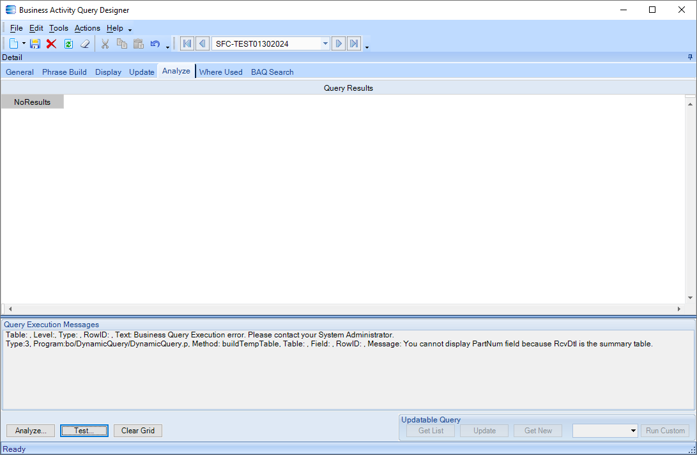This screenshot has height=455, width=697.
Task: Click the Clear eraser icon
Action: click(85, 43)
